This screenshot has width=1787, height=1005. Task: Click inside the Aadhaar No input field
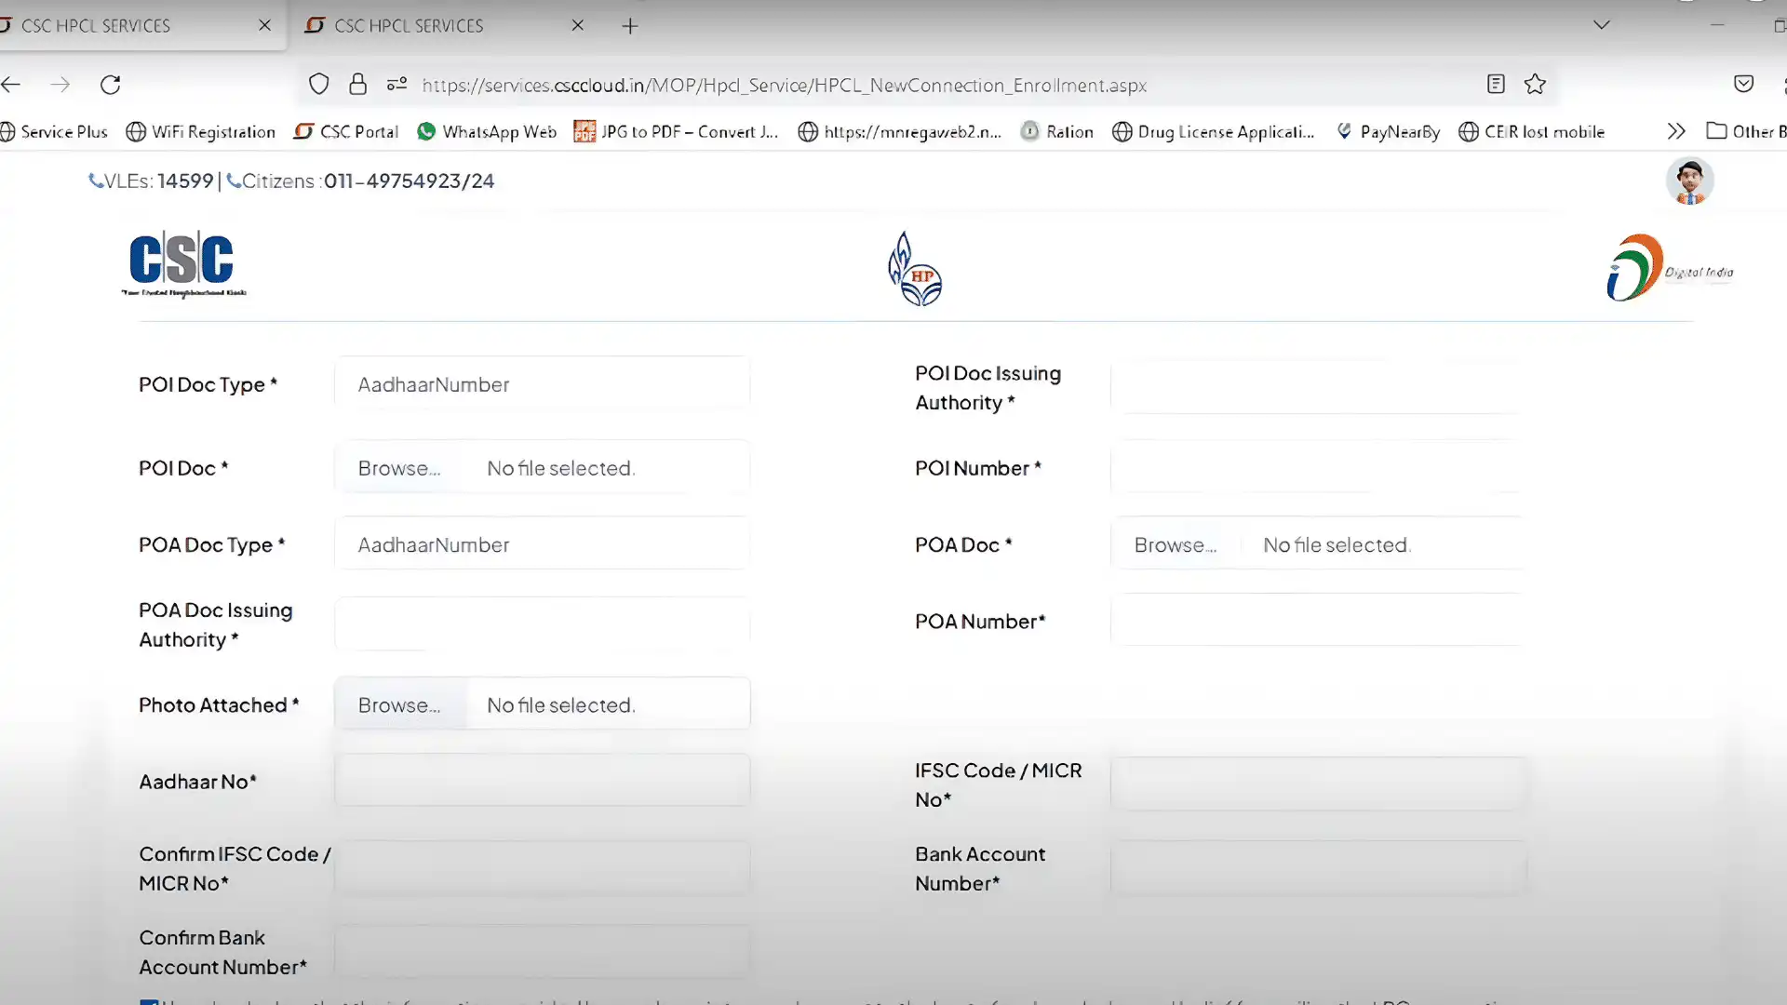(543, 781)
